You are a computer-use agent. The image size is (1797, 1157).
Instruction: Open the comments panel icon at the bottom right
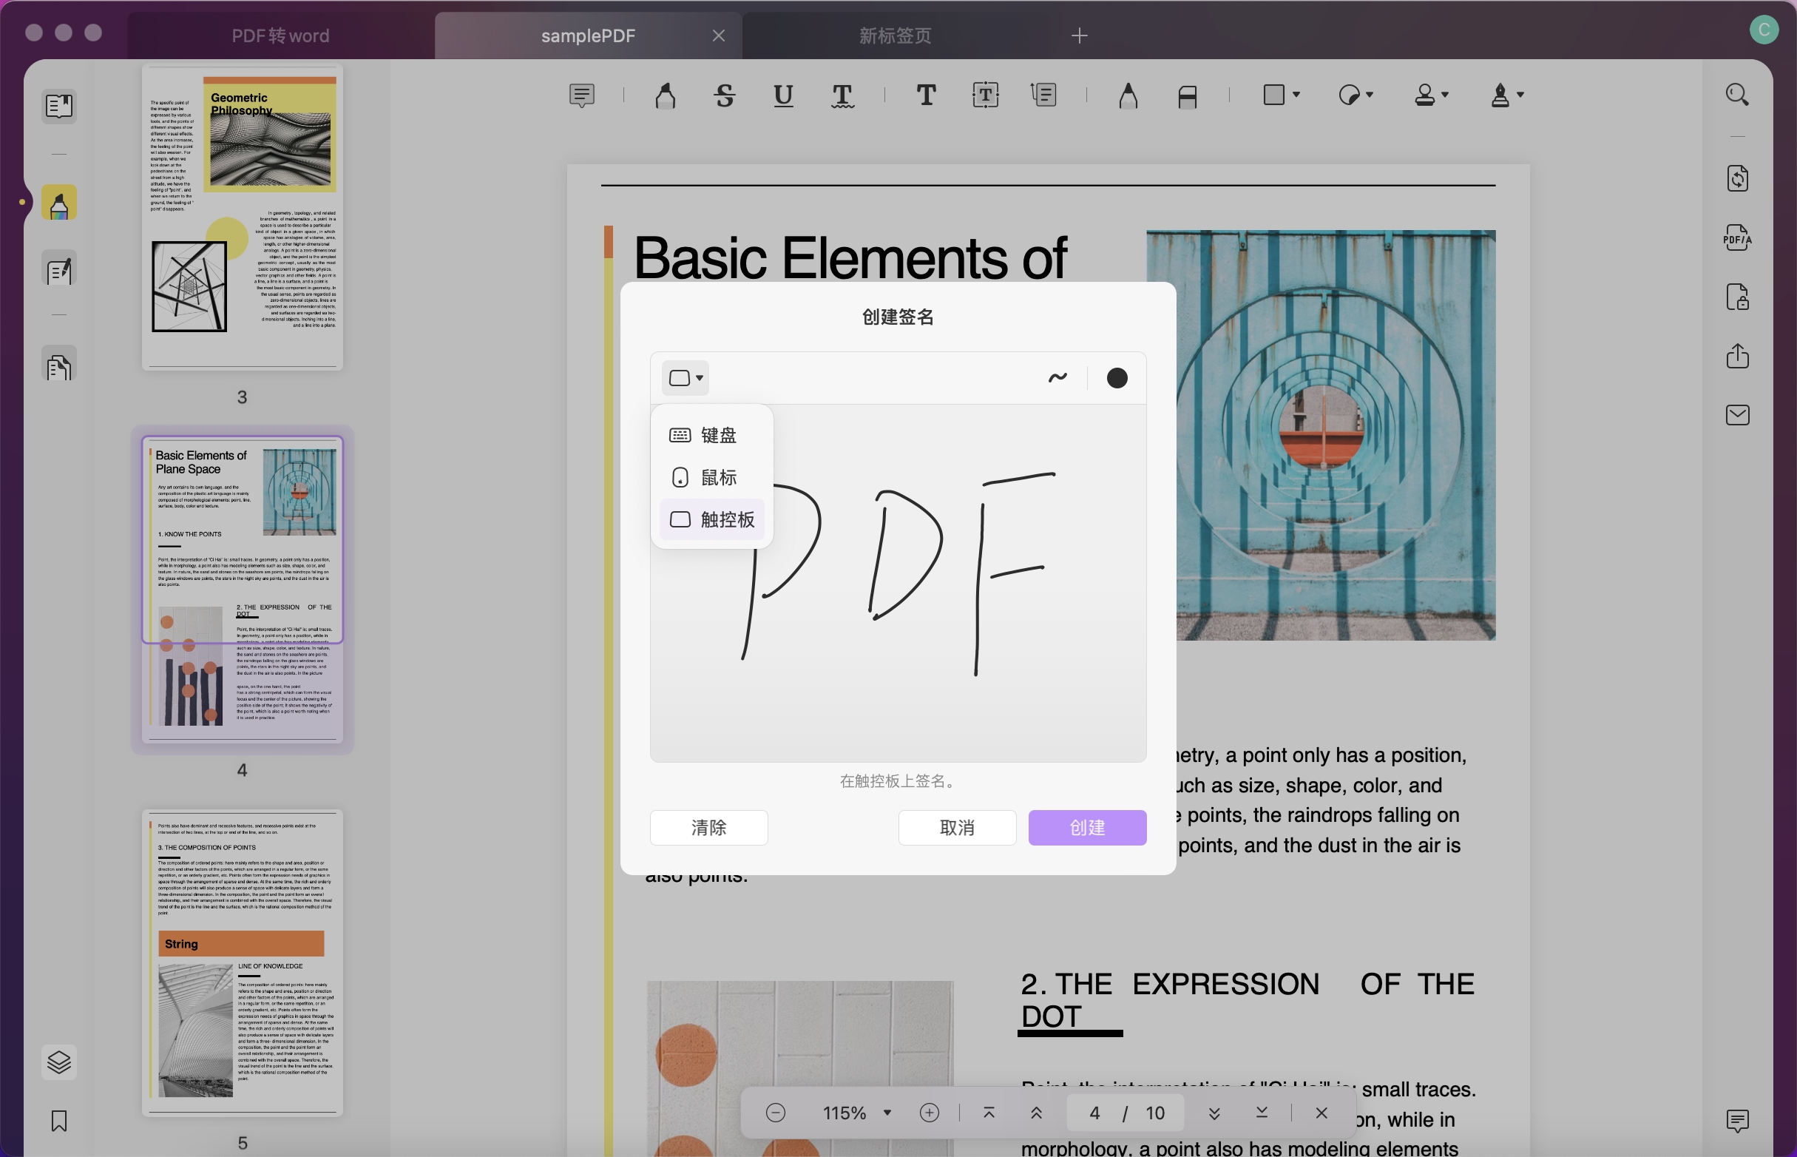[1738, 1121]
